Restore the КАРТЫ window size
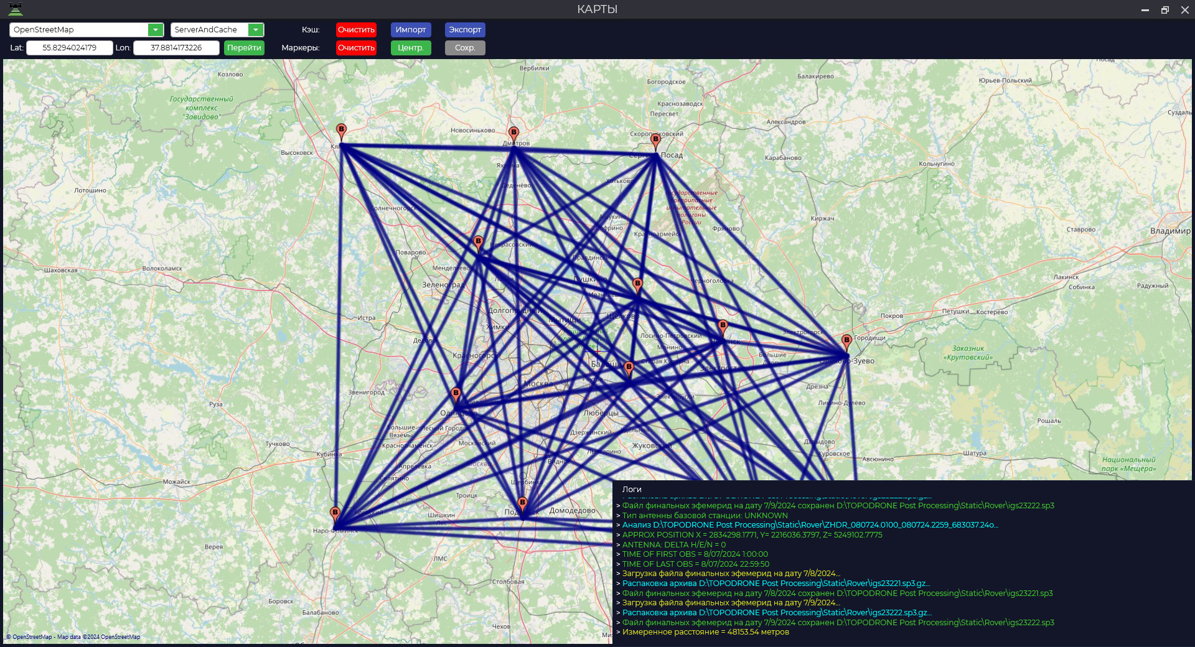This screenshot has width=1195, height=647. coord(1165,9)
